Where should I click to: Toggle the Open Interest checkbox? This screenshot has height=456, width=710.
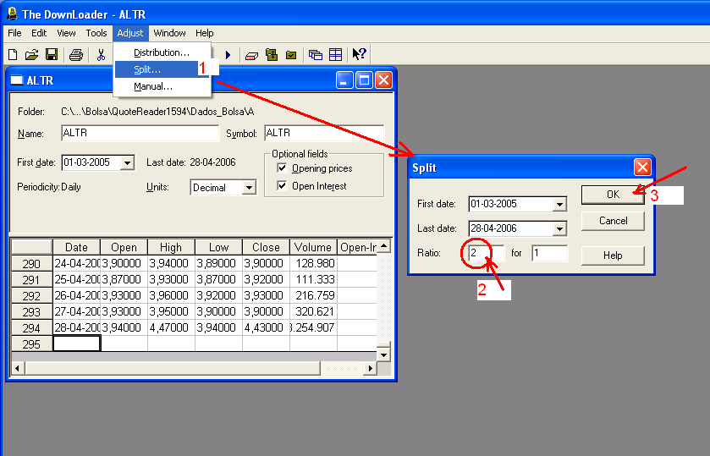pos(282,185)
